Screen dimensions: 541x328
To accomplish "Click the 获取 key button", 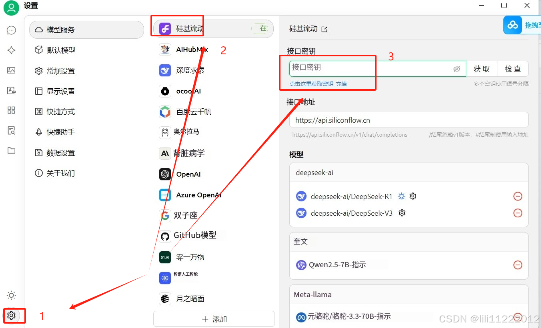I will click(482, 69).
